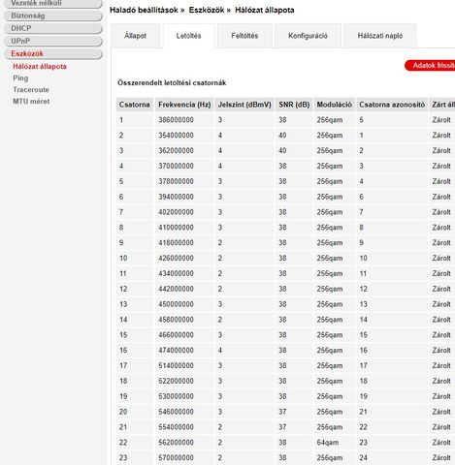Viewport: 455px width, 465px height.
Task: Open the UPnP sidebar menu
Action: 53,41
